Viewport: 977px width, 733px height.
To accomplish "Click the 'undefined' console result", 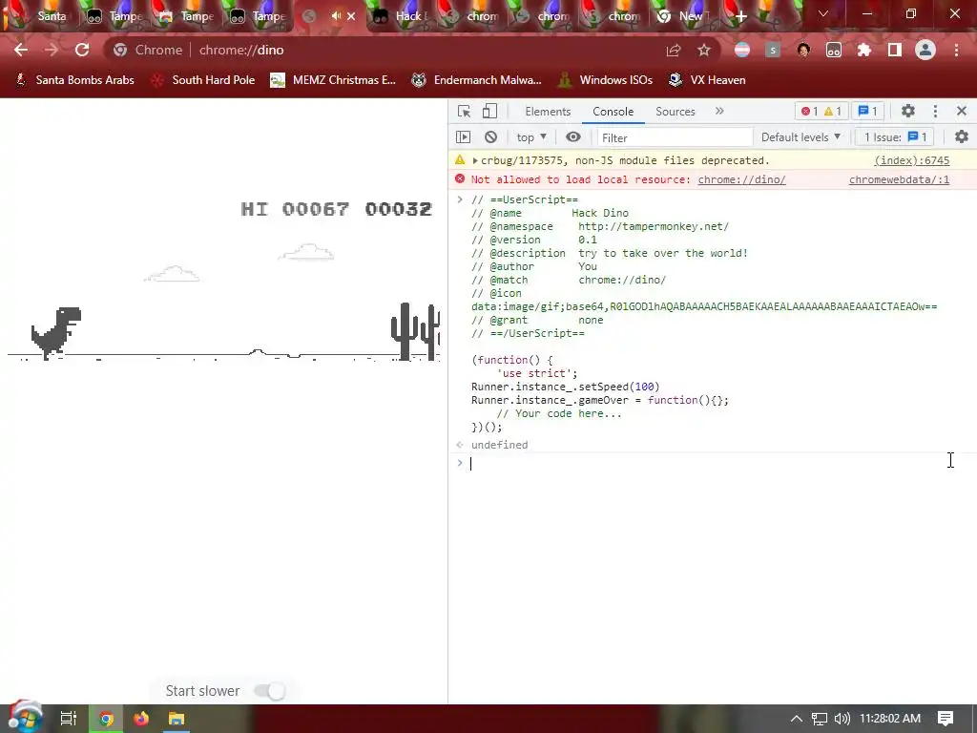I will point(499,445).
